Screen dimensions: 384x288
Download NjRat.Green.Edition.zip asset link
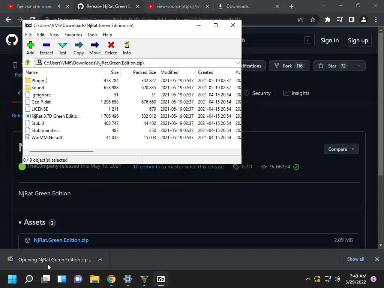click(61, 240)
